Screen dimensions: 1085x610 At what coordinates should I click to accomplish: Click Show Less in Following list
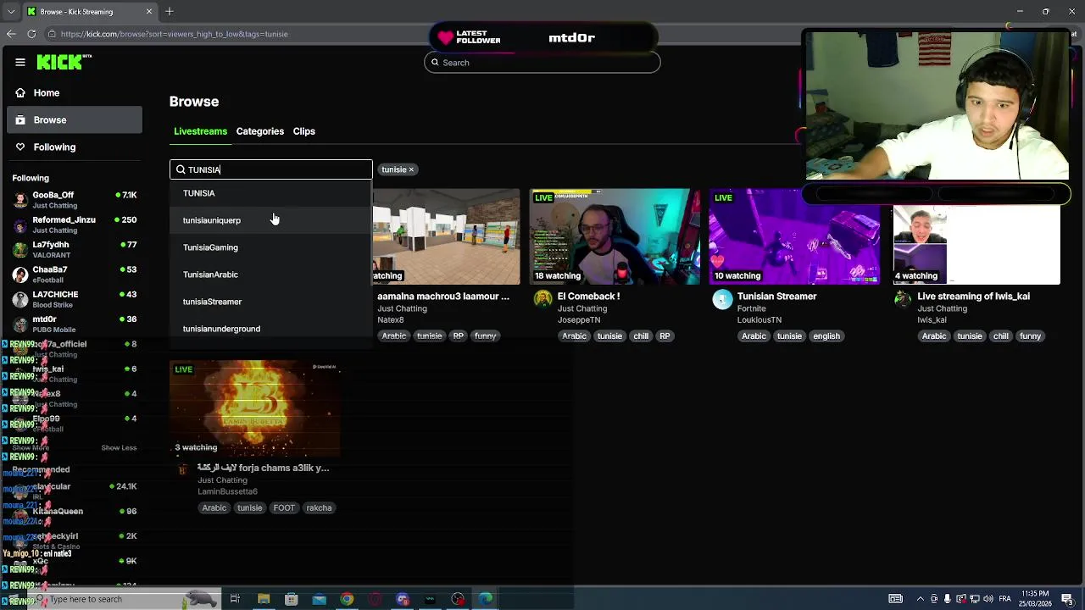(x=119, y=447)
